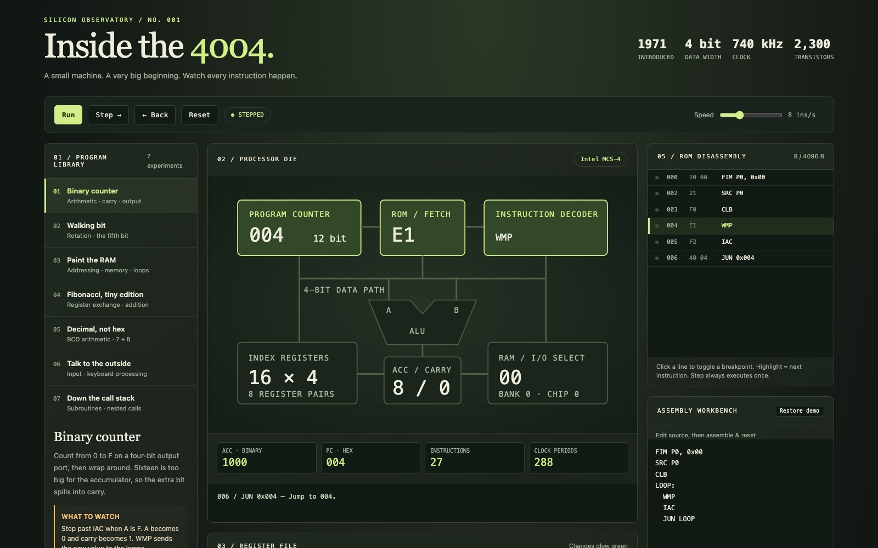
Task: Click the Step forward button
Action: 109,115
